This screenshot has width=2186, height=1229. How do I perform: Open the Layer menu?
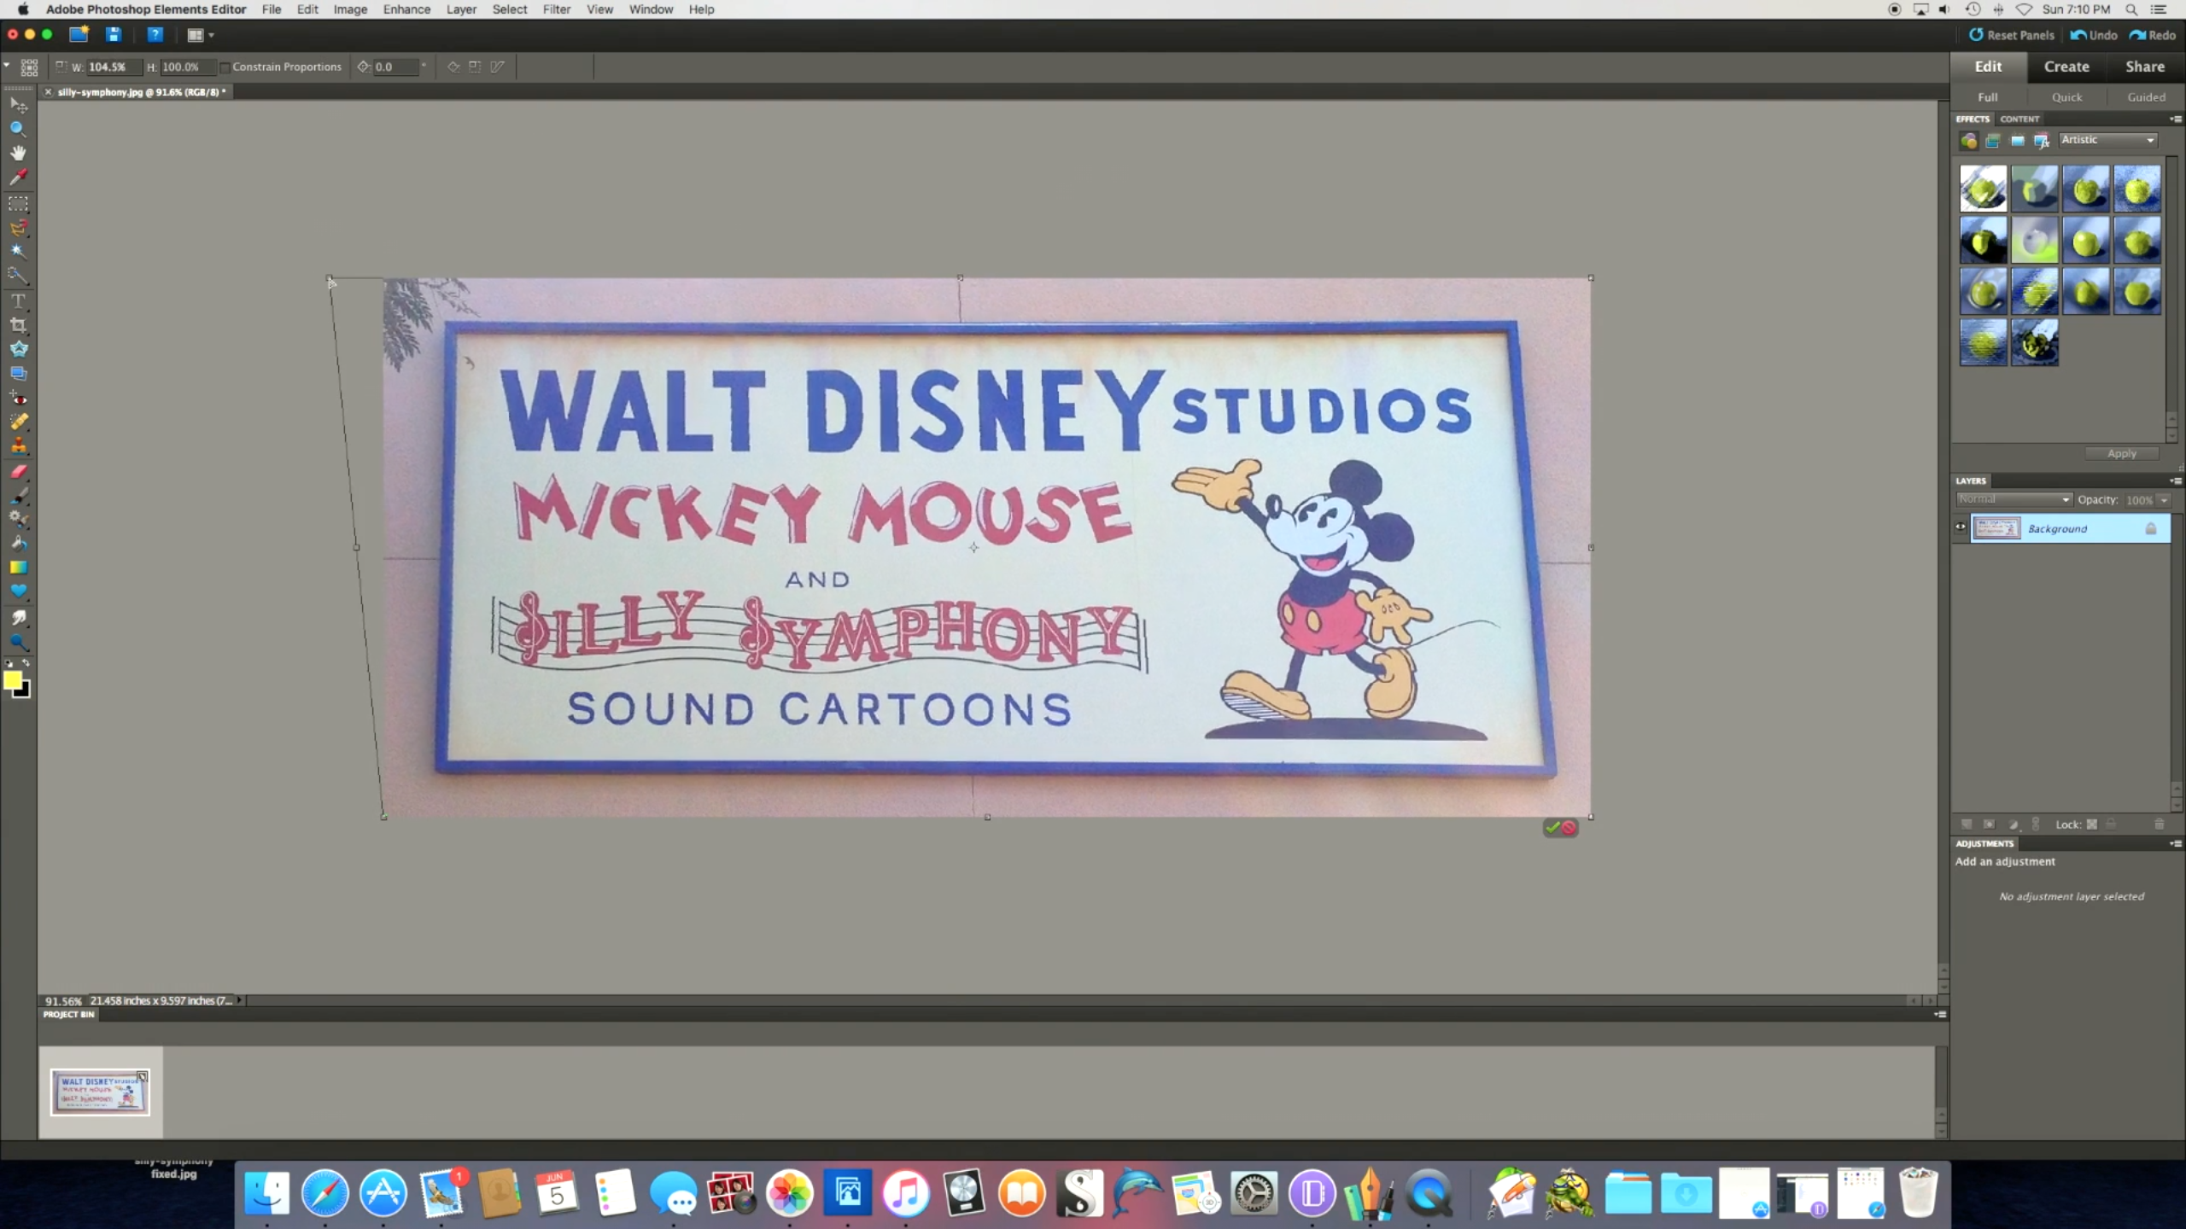coord(461,9)
